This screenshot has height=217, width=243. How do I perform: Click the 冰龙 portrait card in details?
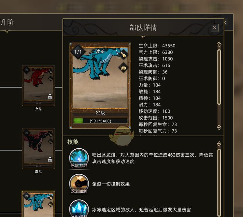point(100,86)
